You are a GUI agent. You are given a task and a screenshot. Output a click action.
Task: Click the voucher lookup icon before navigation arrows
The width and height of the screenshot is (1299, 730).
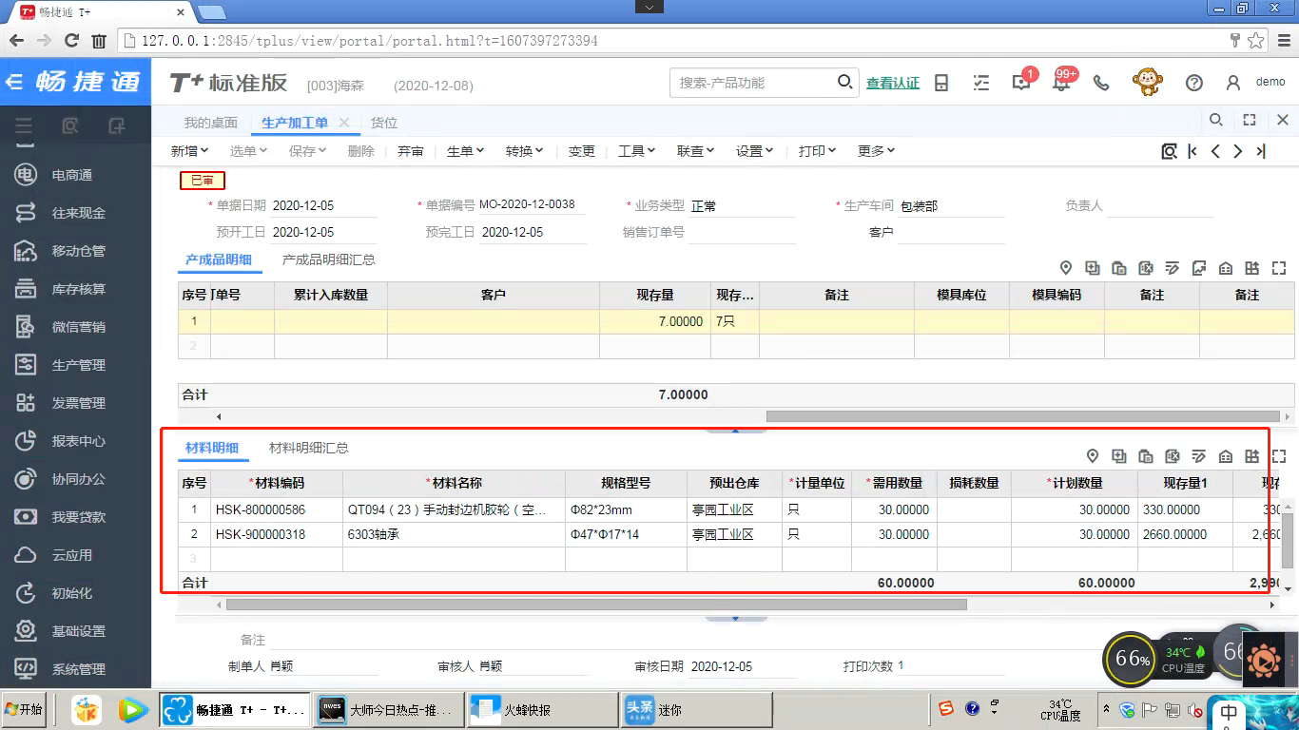(x=1169, y=151)
